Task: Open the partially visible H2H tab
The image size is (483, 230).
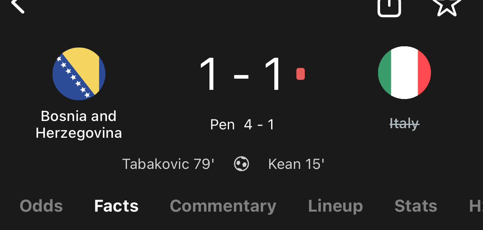Action: (x=475, y=206)
